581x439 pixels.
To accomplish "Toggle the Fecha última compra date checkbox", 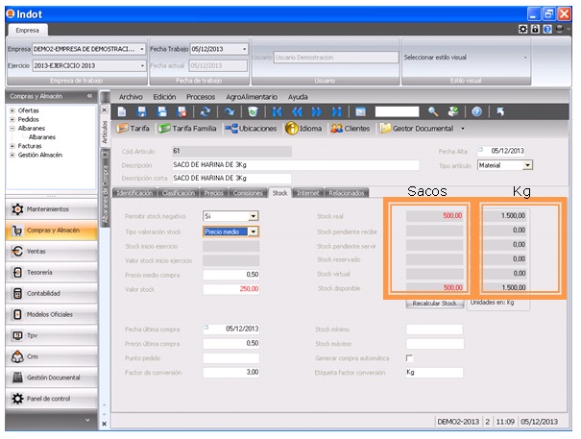I will pos(206,329).
